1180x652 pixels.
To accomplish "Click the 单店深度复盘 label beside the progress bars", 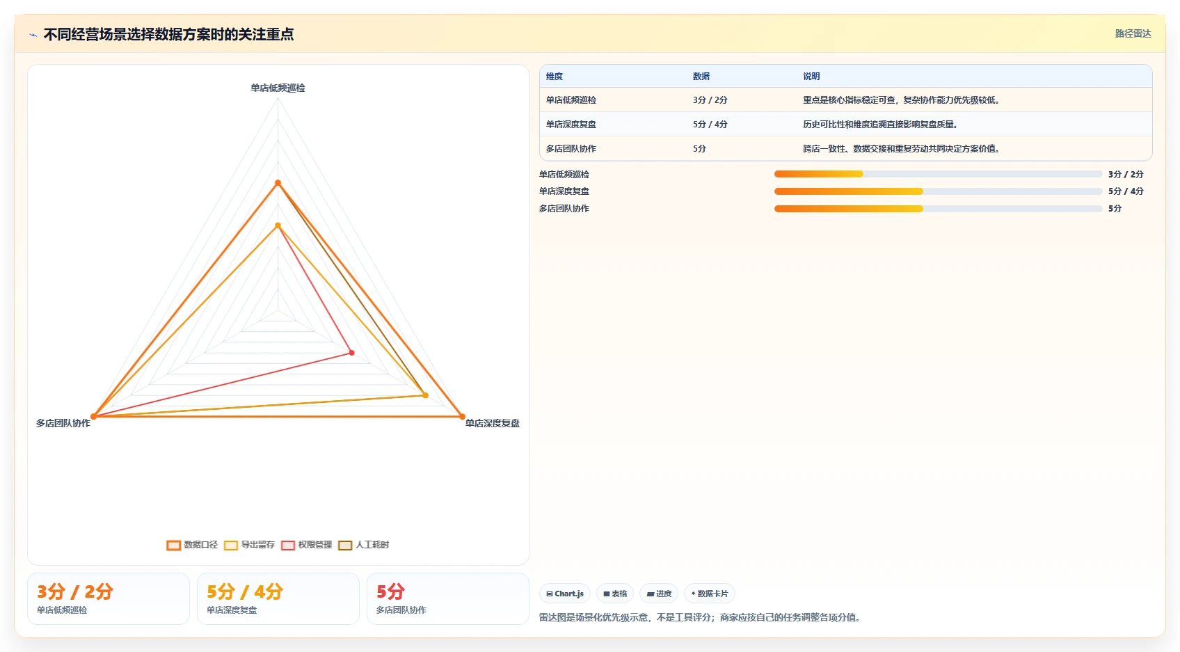I will [564, 191].
